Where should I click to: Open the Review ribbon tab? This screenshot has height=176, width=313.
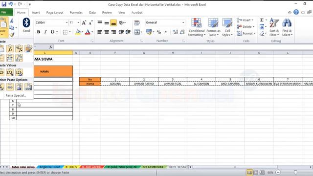[107, 12]
